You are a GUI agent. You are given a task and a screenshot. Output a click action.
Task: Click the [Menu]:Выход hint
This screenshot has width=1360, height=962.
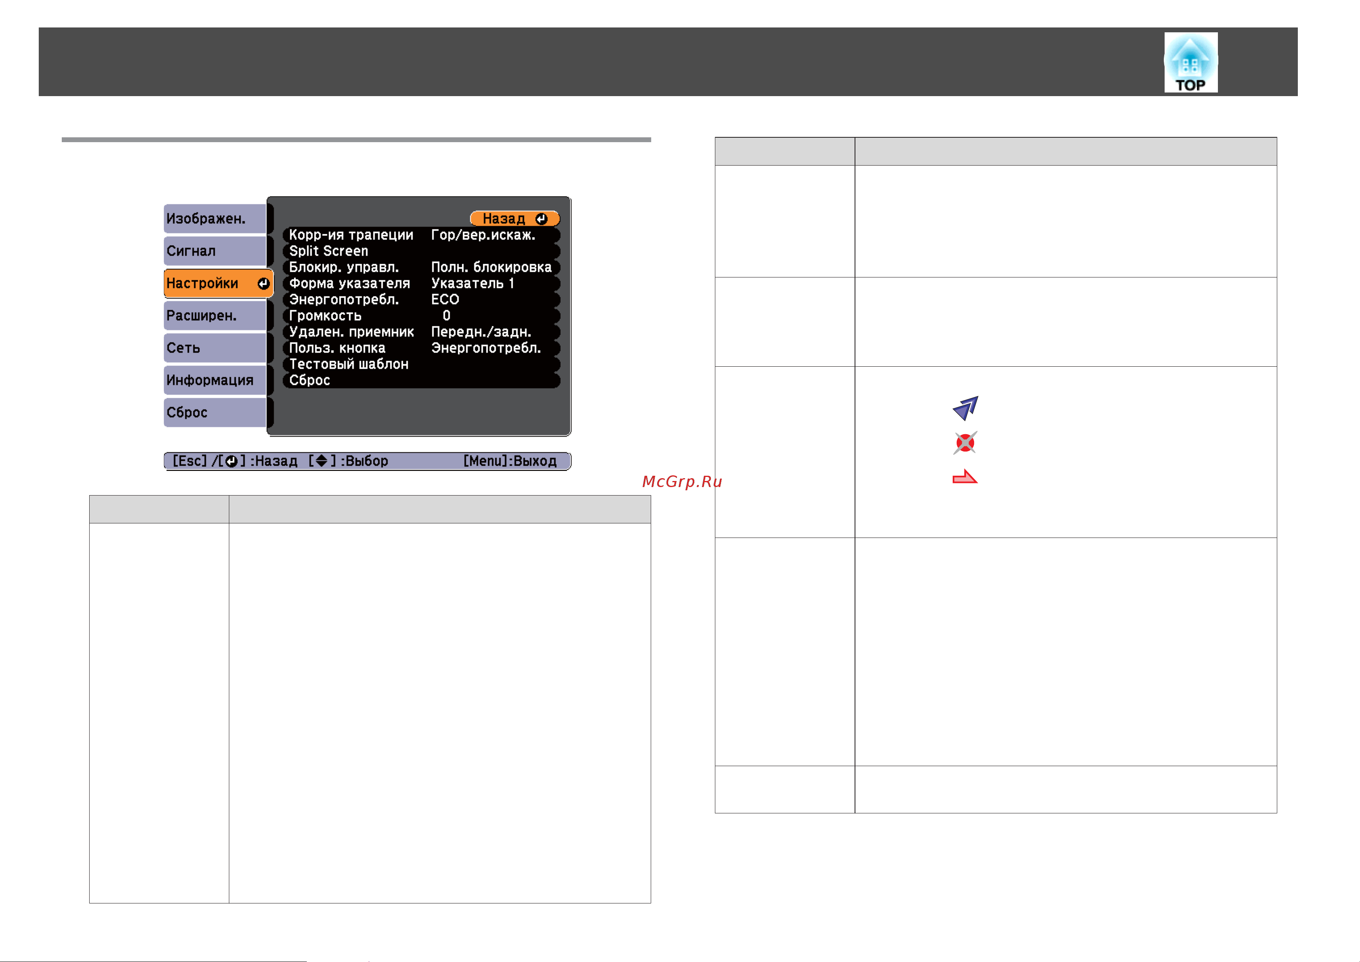509,461
